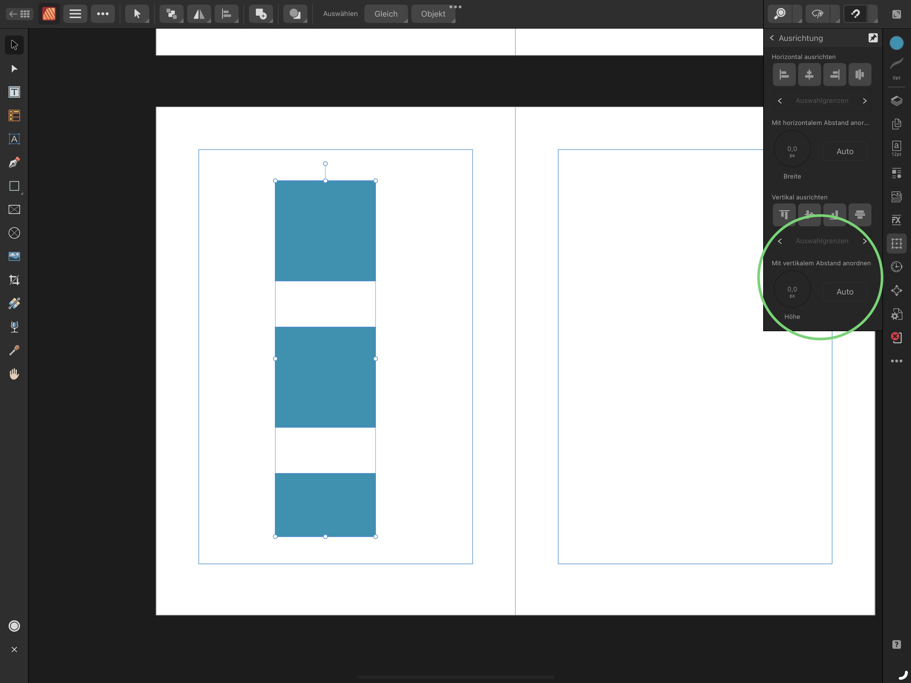
Task: Toggle the preview mode eye icon
Action: point(817,13)
